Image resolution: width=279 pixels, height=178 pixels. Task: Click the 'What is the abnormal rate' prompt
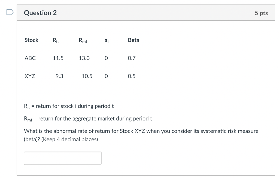(x=141, y=131)
